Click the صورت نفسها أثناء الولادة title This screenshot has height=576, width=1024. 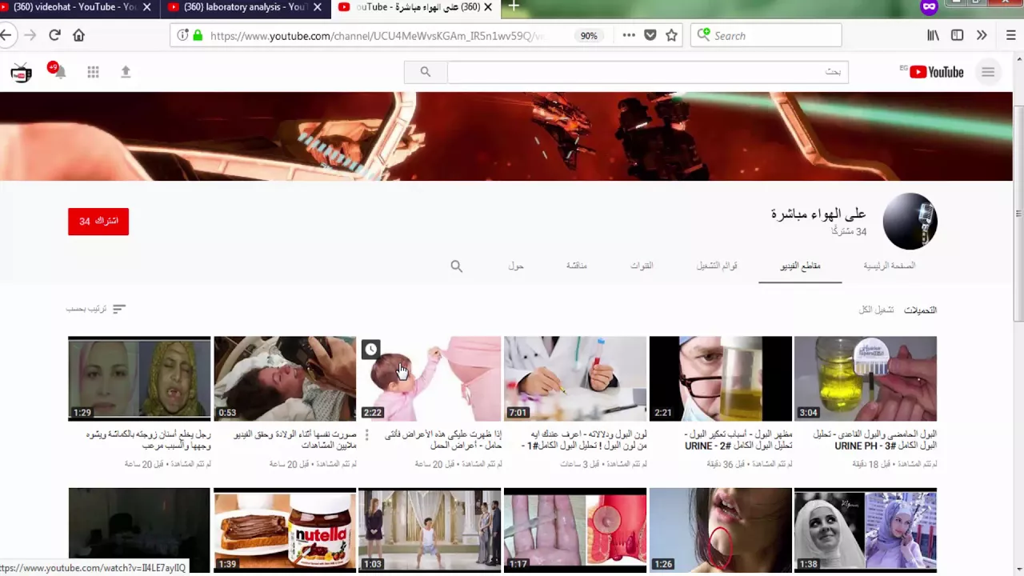[x=295, y=440]
